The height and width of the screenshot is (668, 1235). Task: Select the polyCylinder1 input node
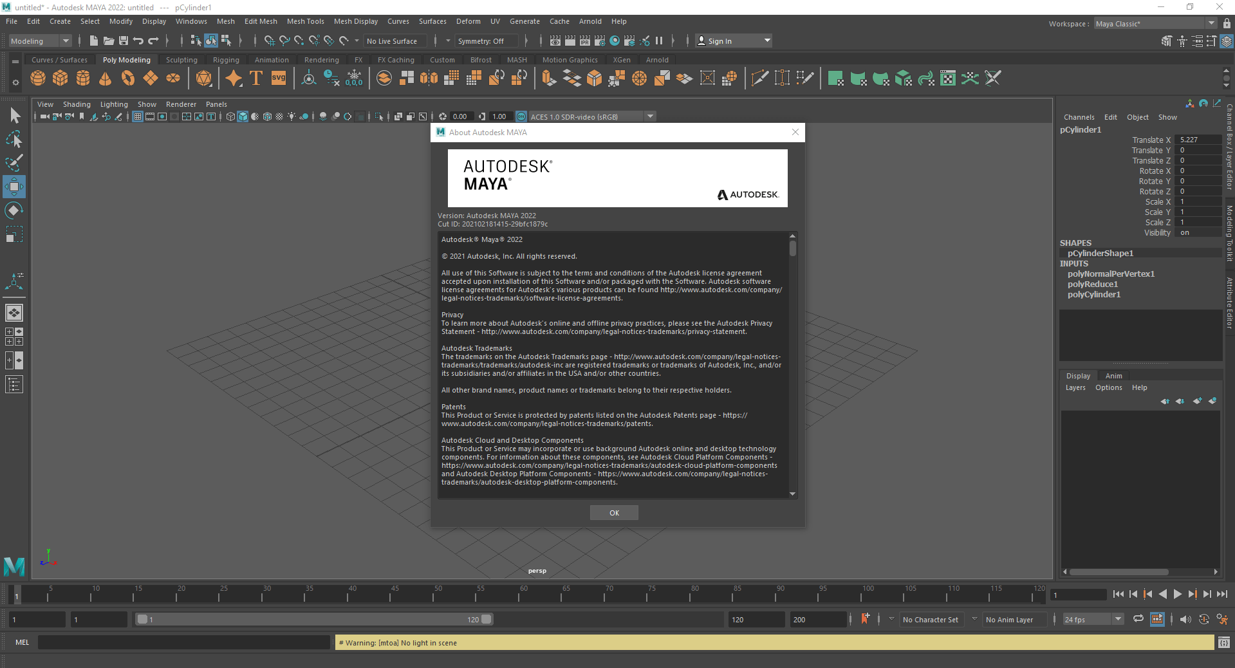click(1094, 295)
